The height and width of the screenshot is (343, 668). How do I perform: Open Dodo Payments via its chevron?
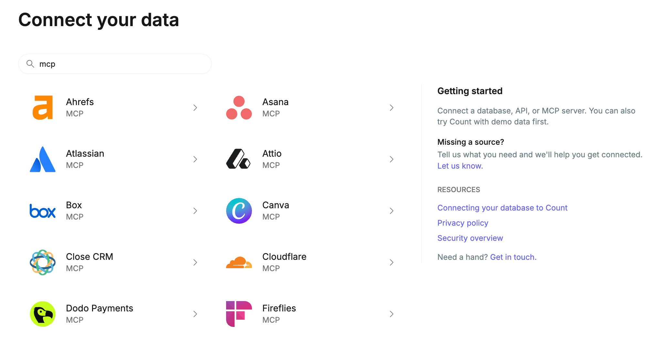(195, 314)
